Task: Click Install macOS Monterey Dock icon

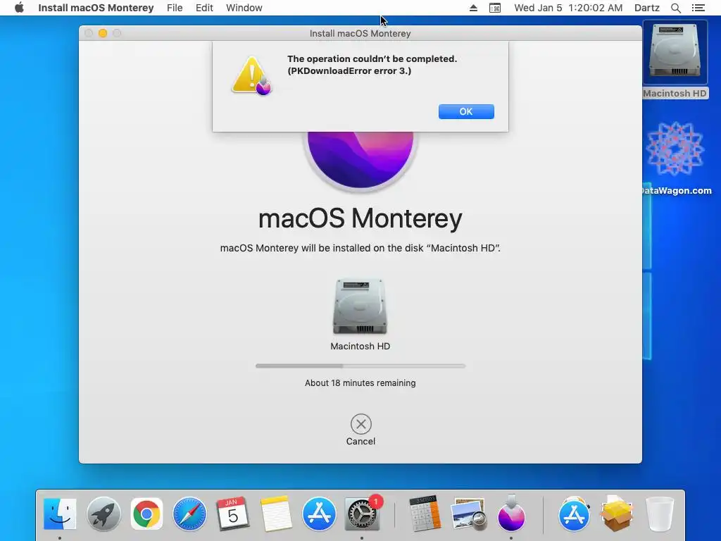Action: pos(511,514)
